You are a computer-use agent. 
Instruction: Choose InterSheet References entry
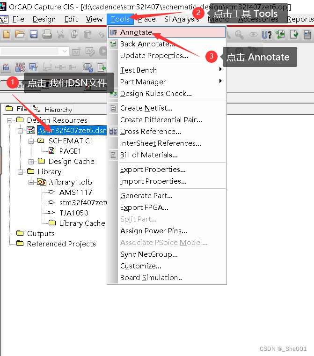167,143
